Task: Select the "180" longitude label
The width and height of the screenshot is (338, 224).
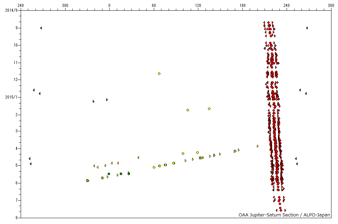Action: click(242, 6)
